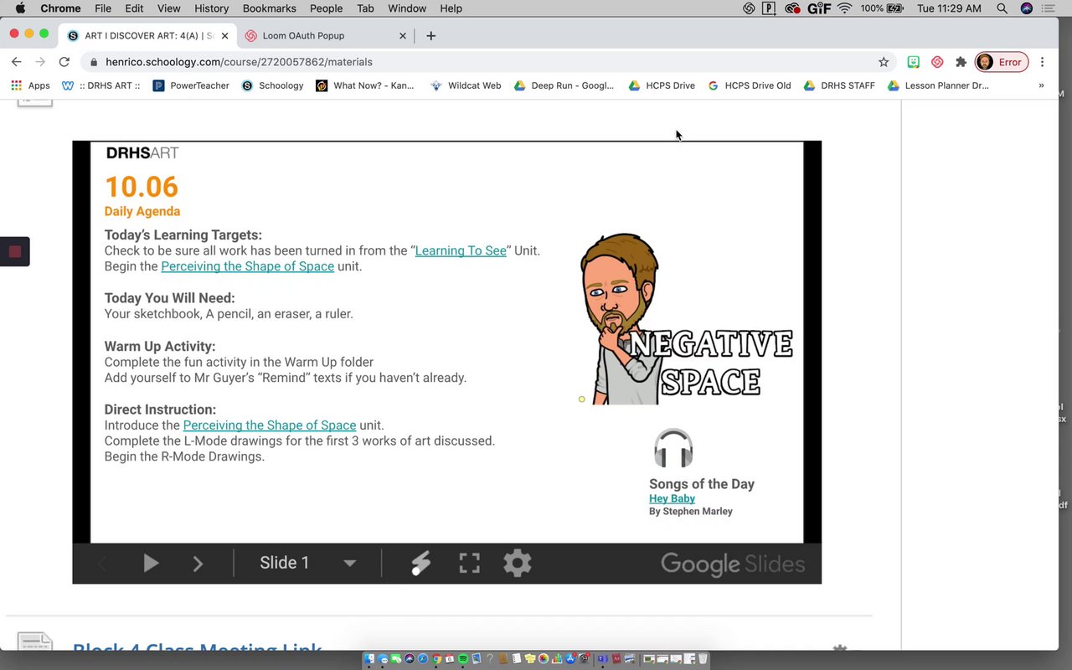Open the Bookmarks menu
This screenshot has height=670, width=1072.
(269, 8)
